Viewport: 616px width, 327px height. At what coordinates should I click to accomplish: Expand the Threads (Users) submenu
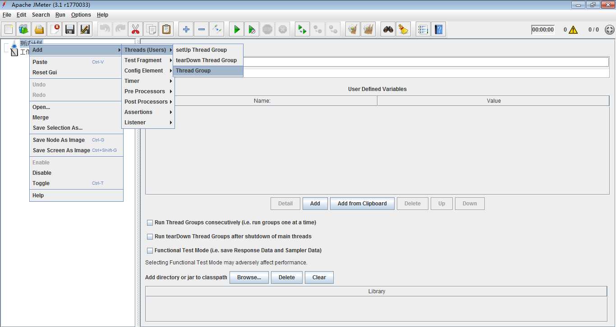click(x=148, y=50)
